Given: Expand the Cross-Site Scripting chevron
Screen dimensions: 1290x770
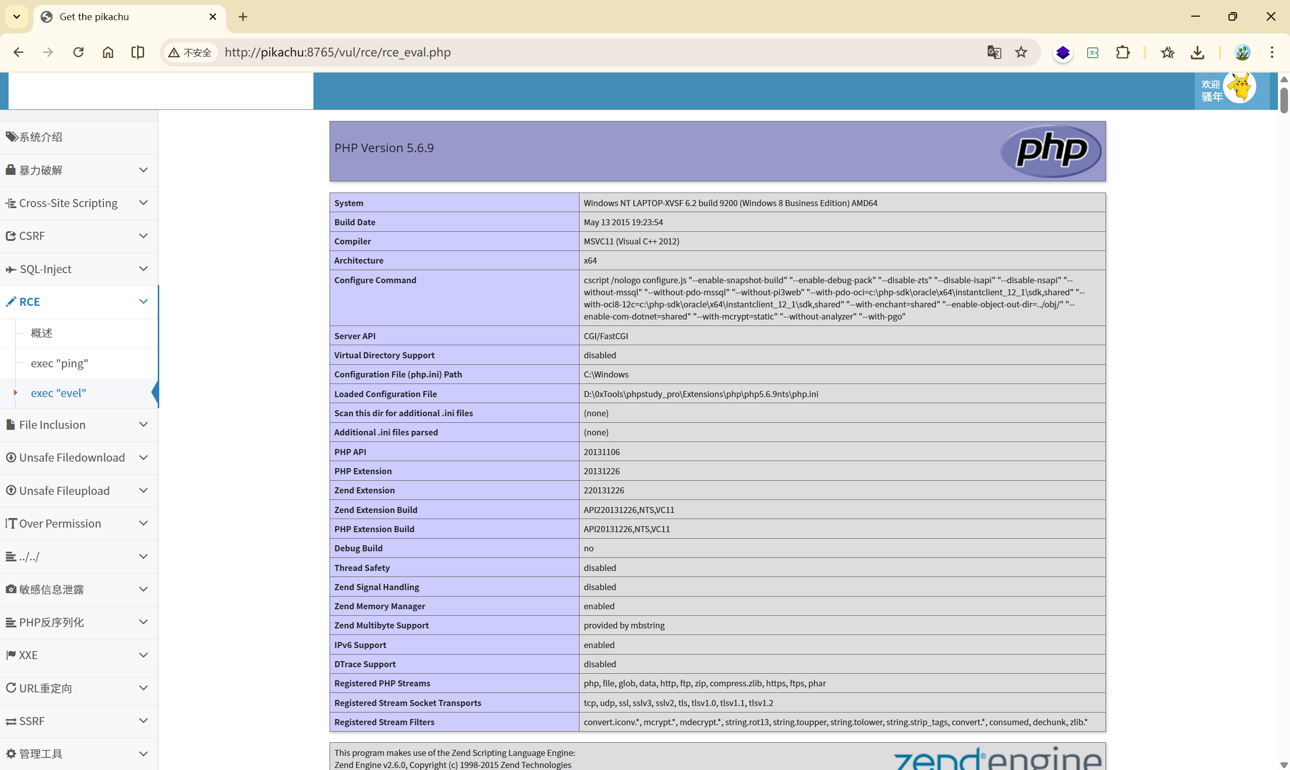Looking at the screenshot, I should point(144,203).
